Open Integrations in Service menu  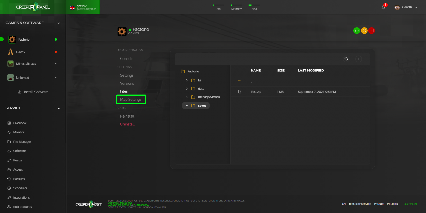tap(21, 198)
